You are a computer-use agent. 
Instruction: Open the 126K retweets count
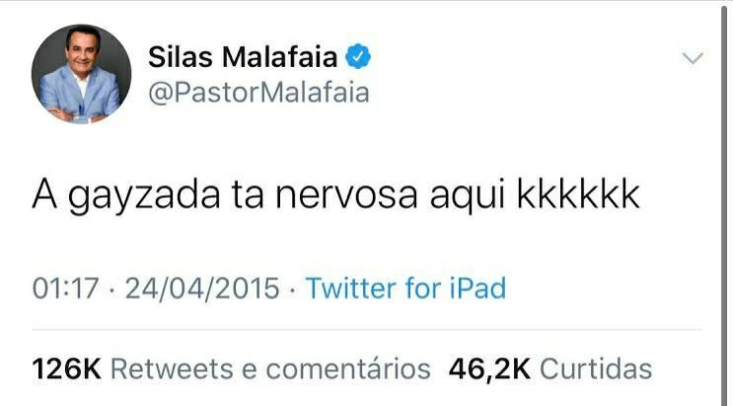tap(66, 370)
